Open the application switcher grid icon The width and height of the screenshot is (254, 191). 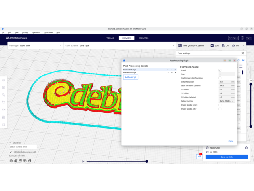(242, 38)
